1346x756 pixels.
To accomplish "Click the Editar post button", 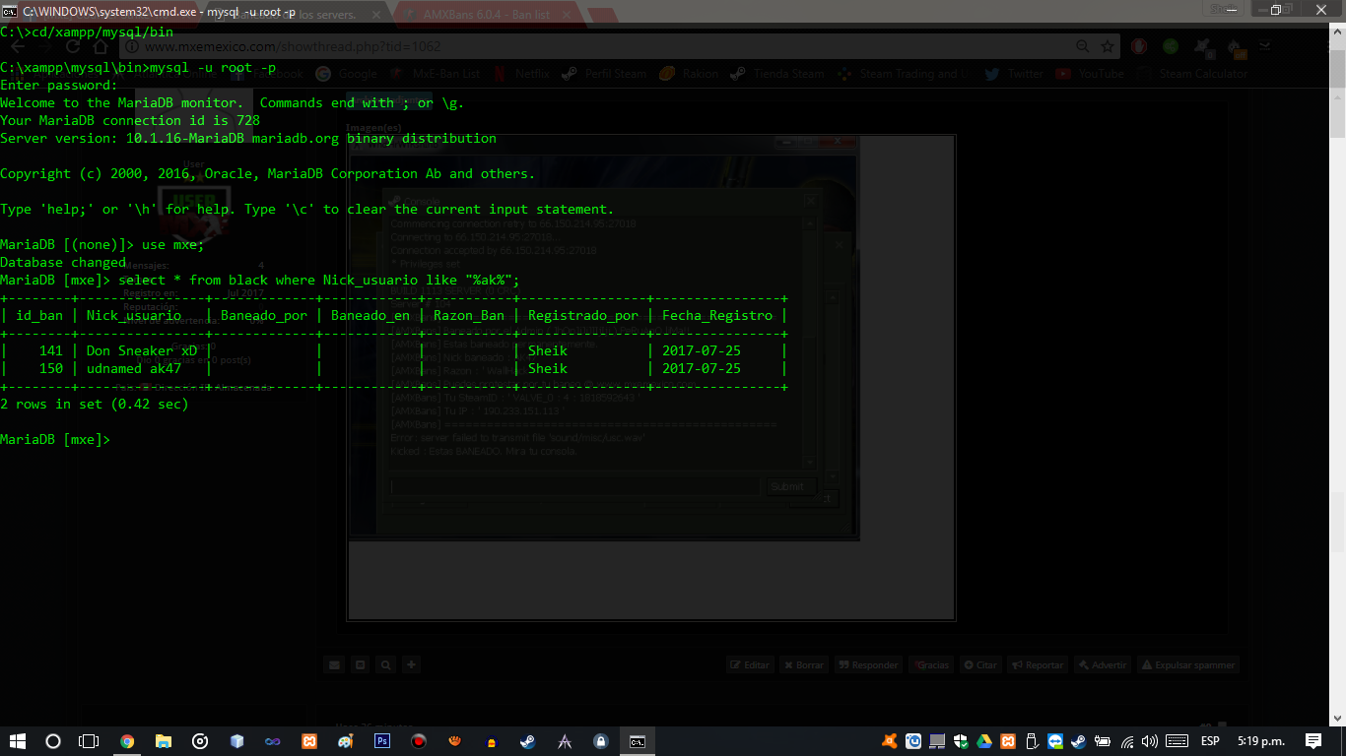I will click(750, 664).
